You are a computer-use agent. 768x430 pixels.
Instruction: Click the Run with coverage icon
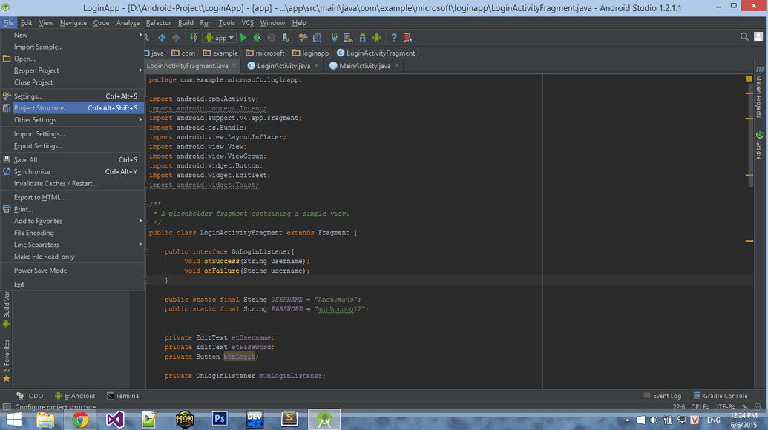pyautogui.click(x=272, y=38)
